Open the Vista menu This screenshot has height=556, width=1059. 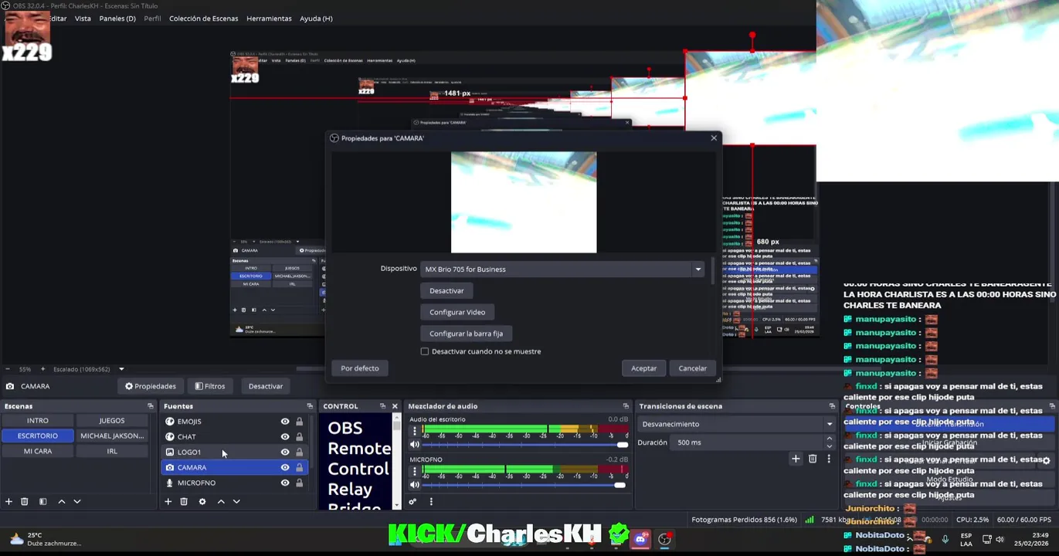click(83, 19)
